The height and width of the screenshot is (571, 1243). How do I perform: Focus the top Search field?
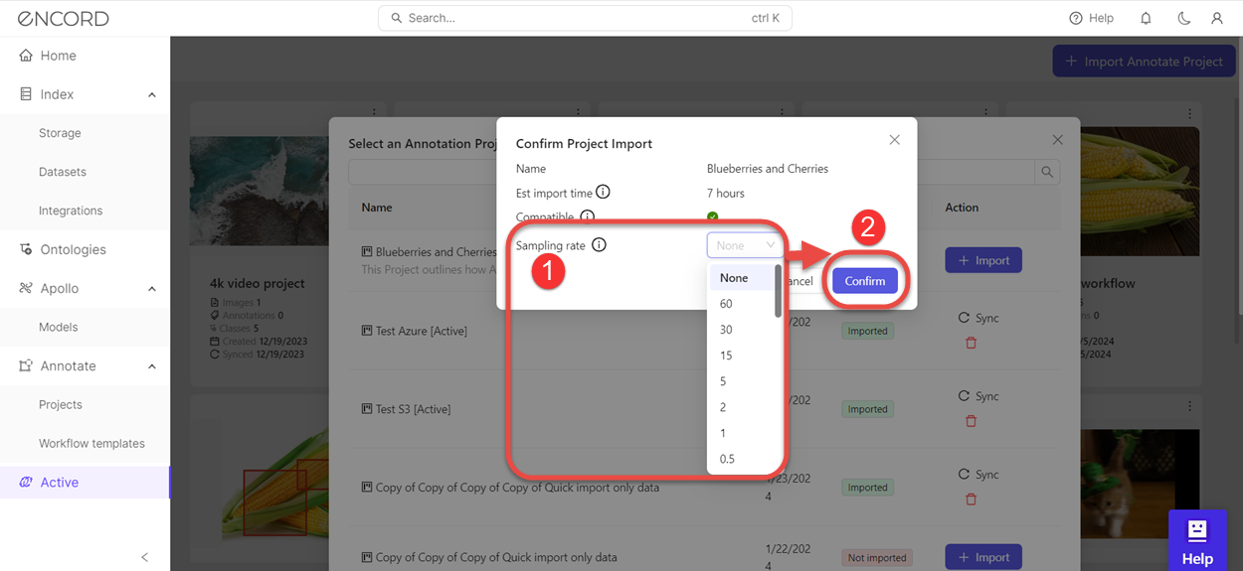coord(585,18)
